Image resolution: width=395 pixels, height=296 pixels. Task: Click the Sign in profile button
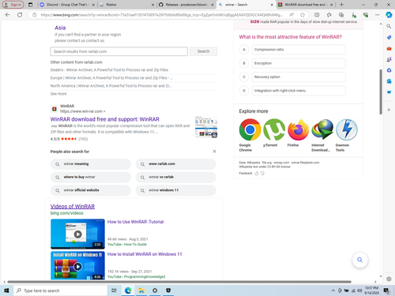pos(13,5)
